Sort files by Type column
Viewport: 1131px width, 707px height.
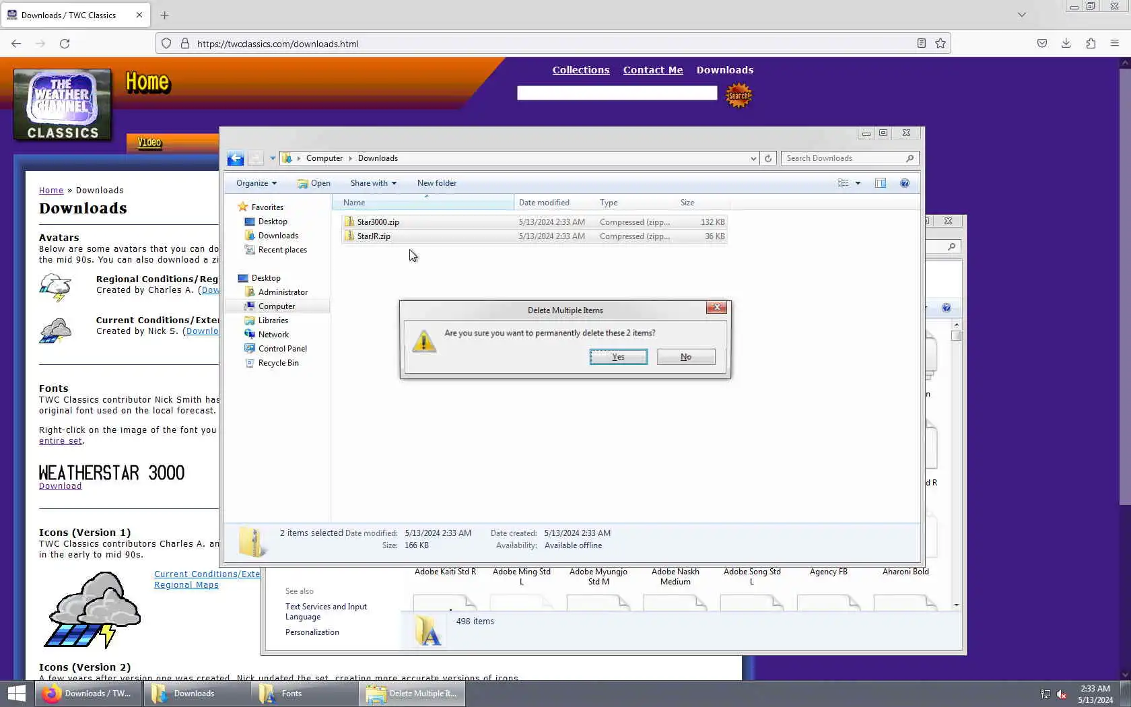tap(636, 203)
